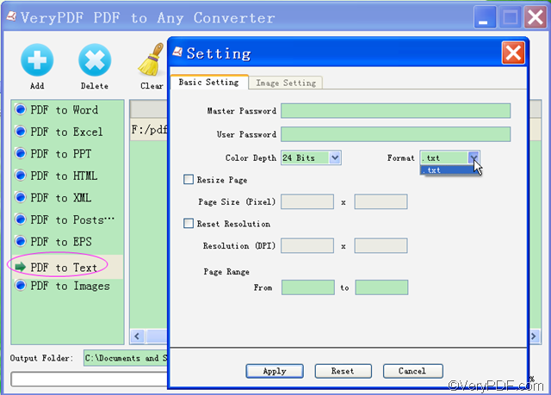The image size is (551, 395).
Task: Click the Apply button
Action: 275,371
